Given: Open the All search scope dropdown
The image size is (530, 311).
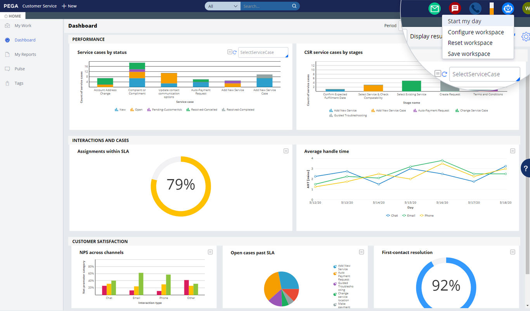Looking at the screenshot, I should click(222, 6).
